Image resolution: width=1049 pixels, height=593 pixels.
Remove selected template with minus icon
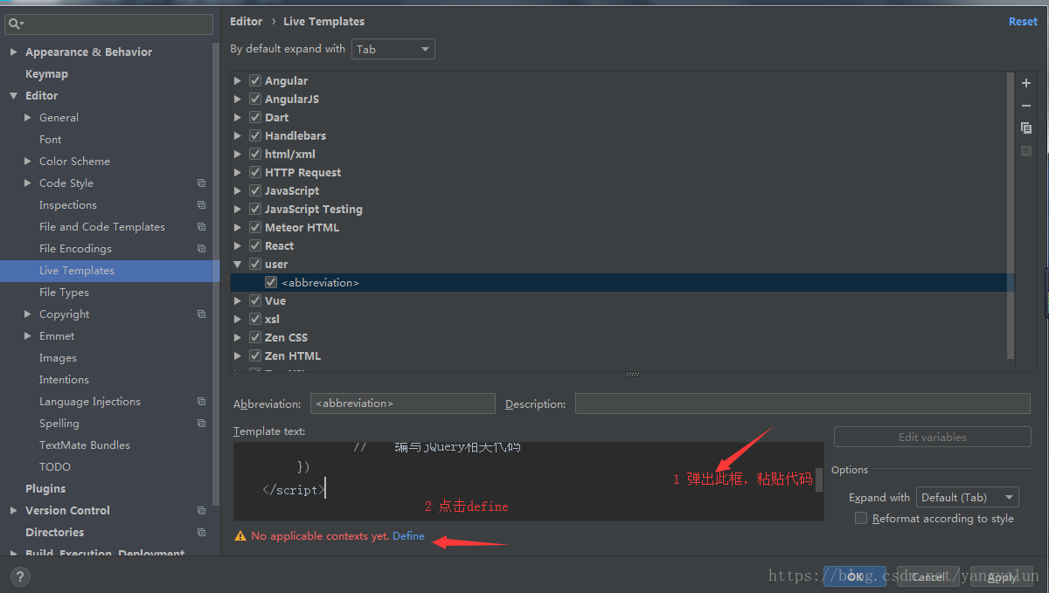tap(1026, 106)
